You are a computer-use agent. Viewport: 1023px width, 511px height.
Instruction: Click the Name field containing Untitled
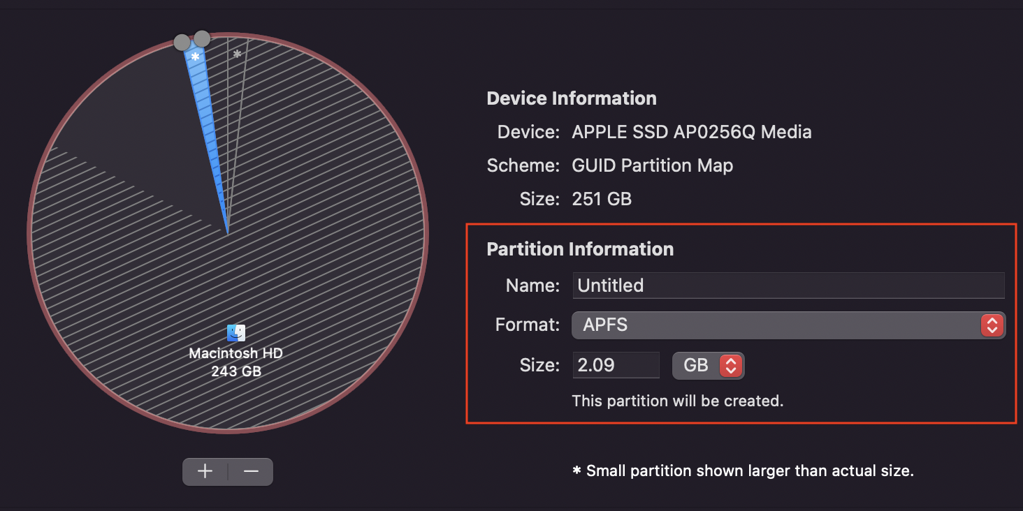[x=788, y=286]
